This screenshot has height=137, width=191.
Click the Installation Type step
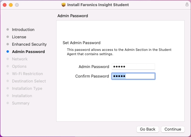click(x=27, y=89)
